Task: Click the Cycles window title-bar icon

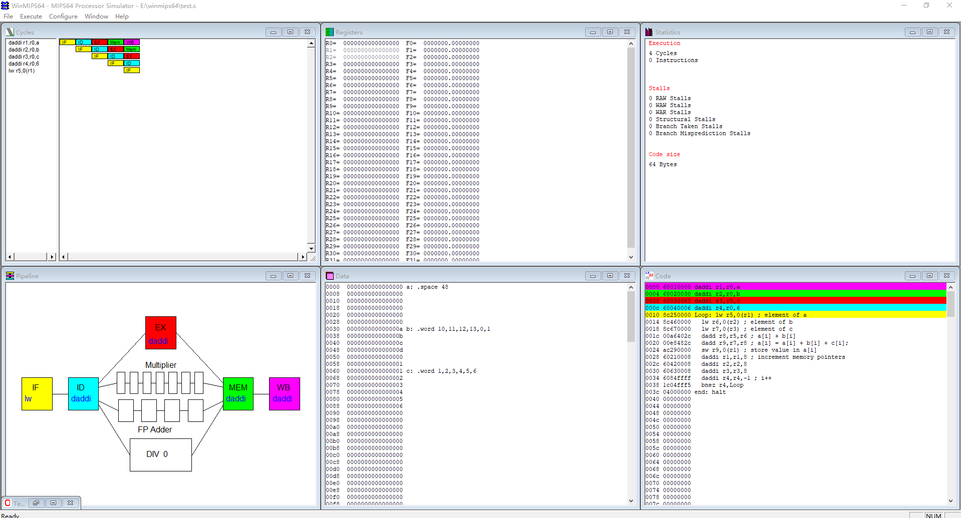Action: (9, 32)
